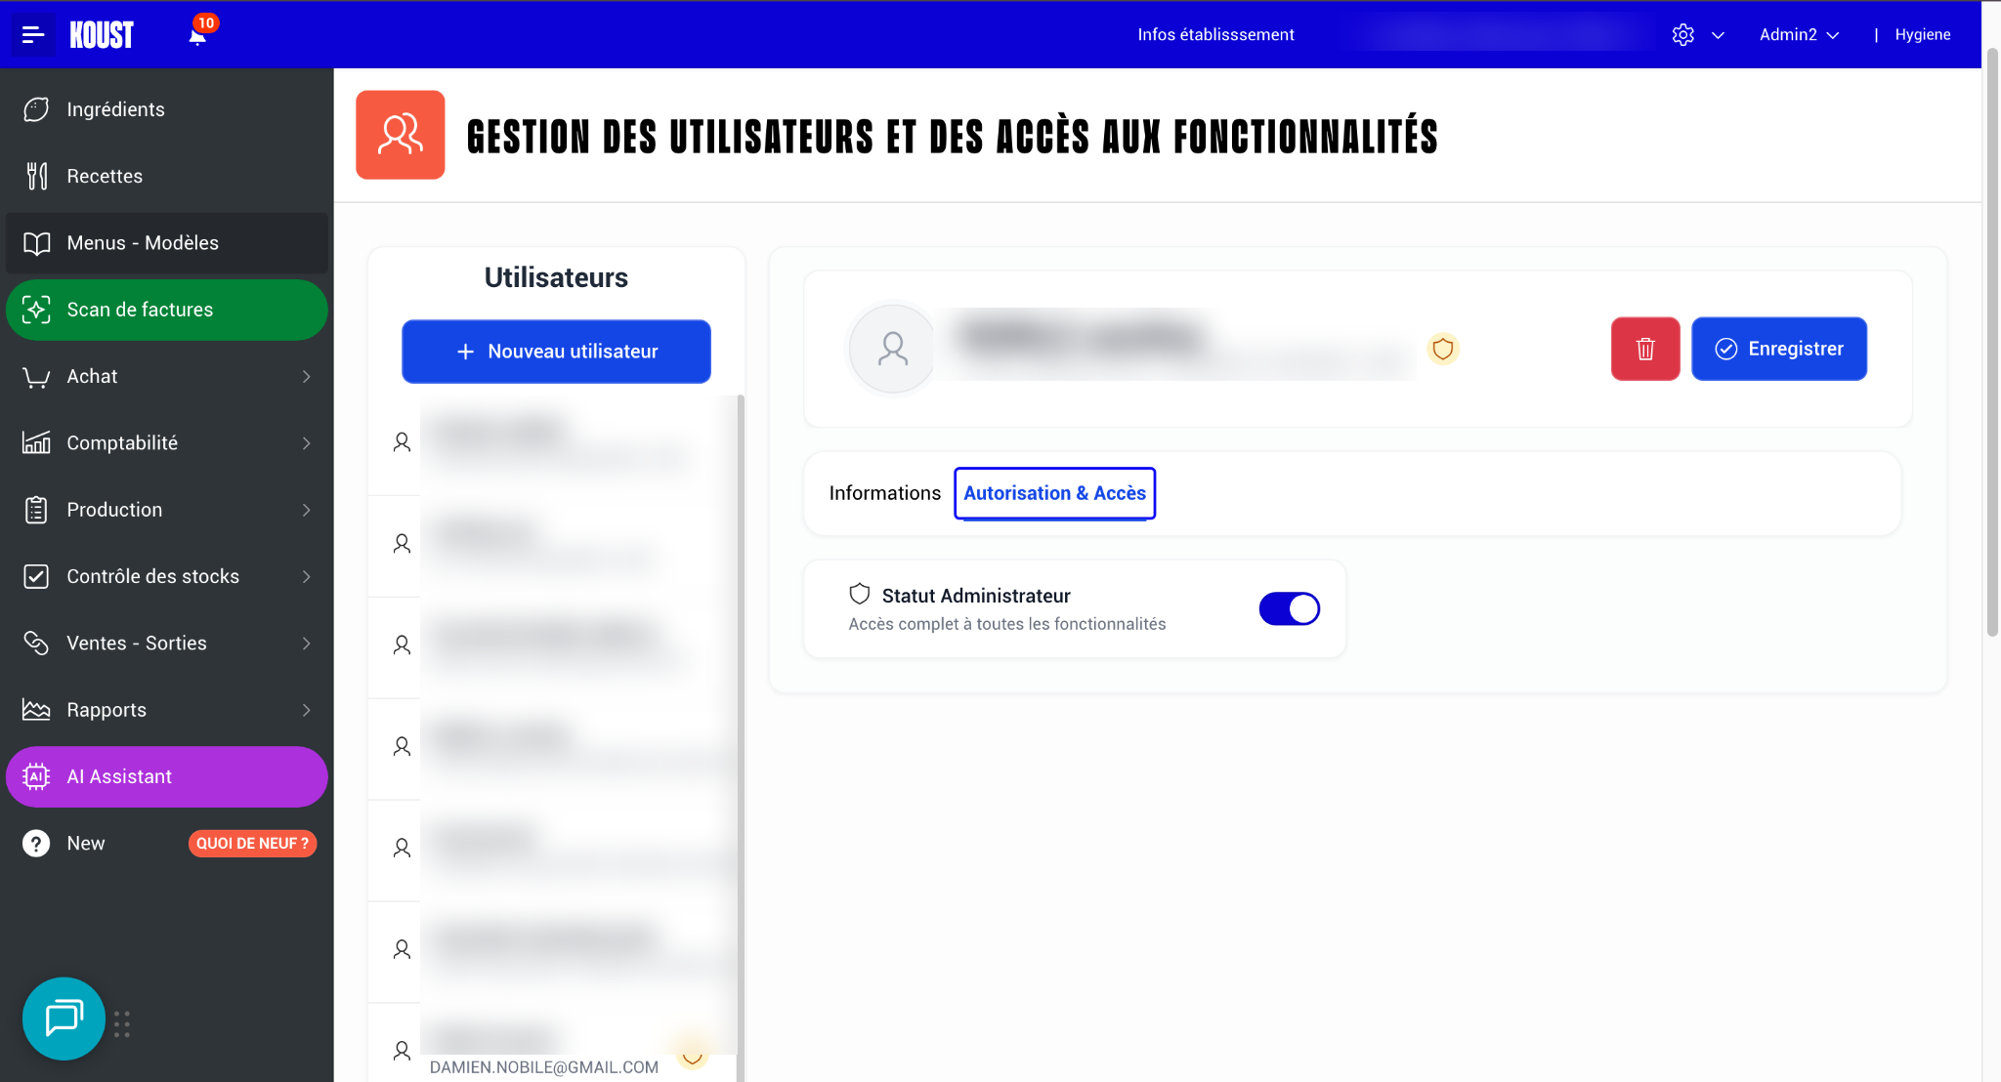Open Scan de factures

coord(167,310)
